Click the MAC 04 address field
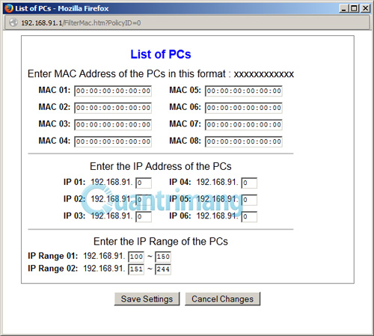Viewport: 374px width, 336px height. point(113,141)
